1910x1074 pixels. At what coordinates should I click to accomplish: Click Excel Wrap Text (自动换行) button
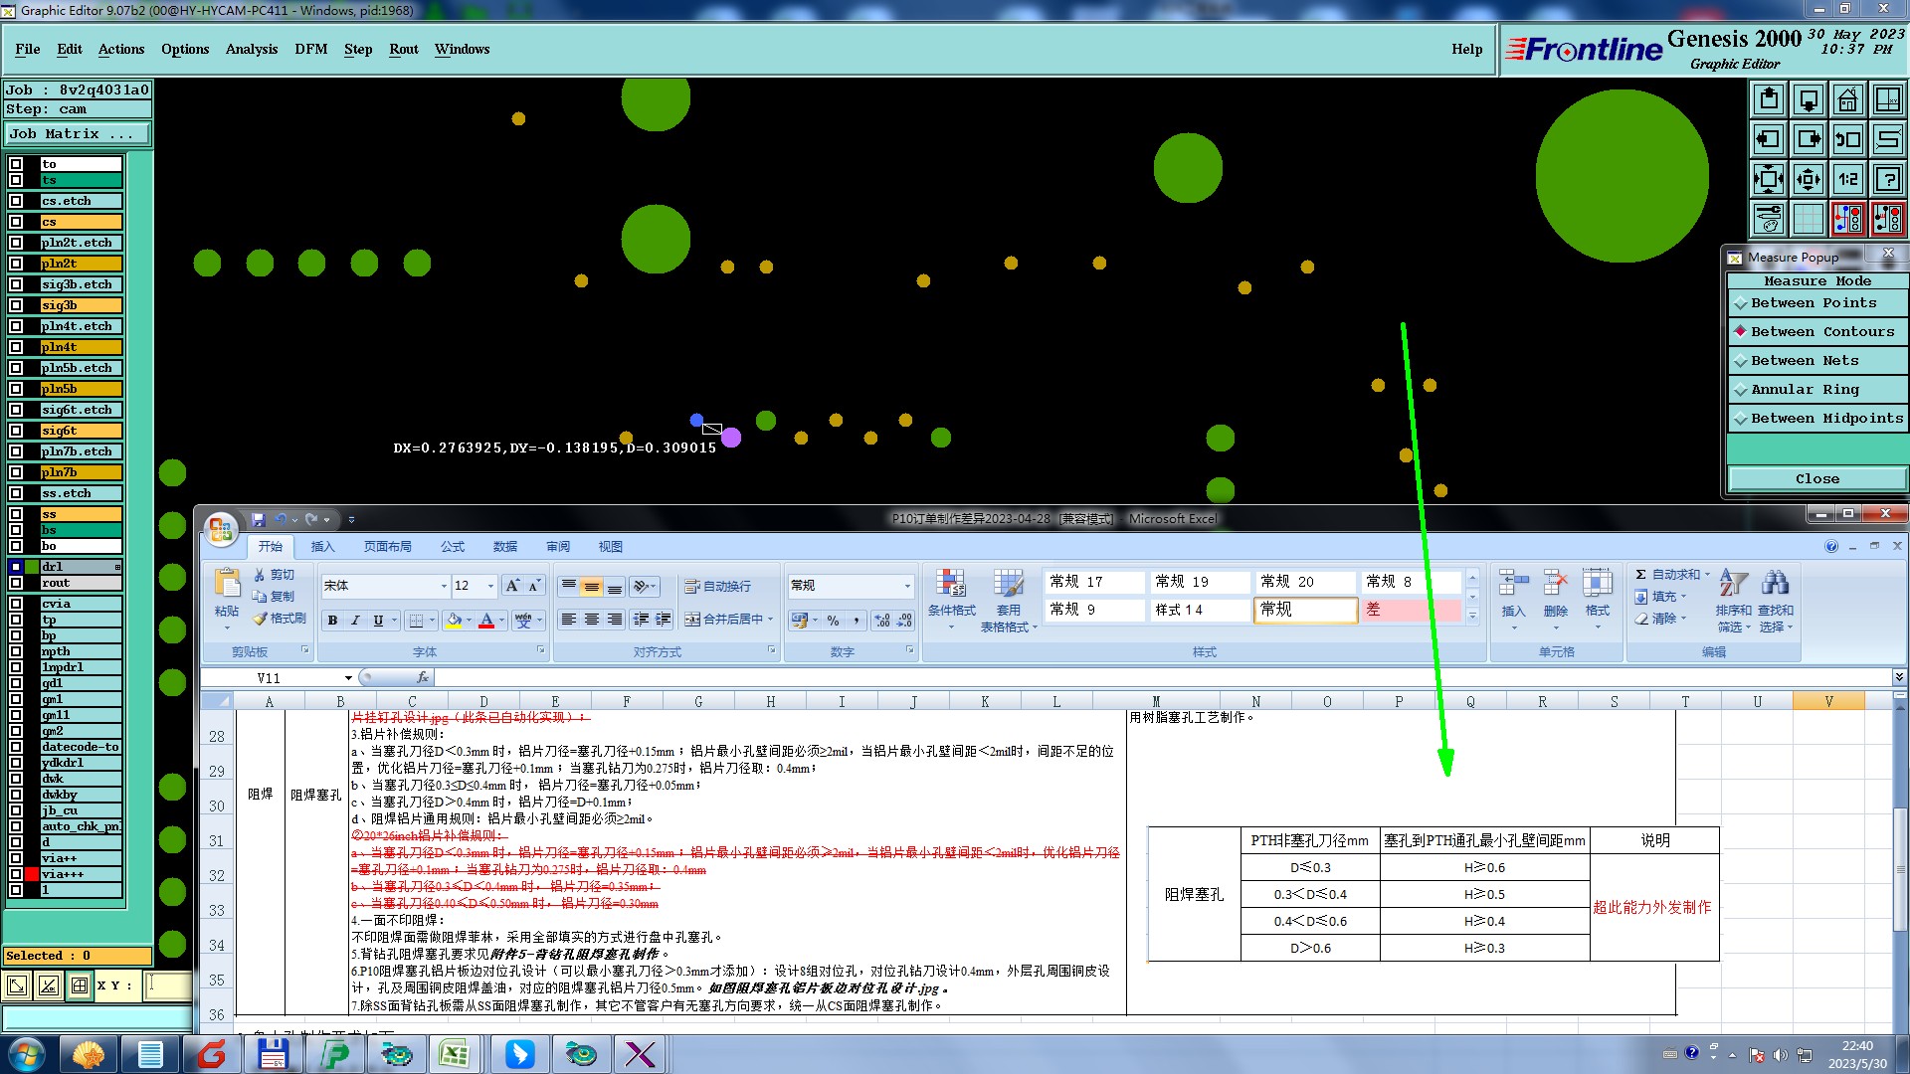coord(717,587)
